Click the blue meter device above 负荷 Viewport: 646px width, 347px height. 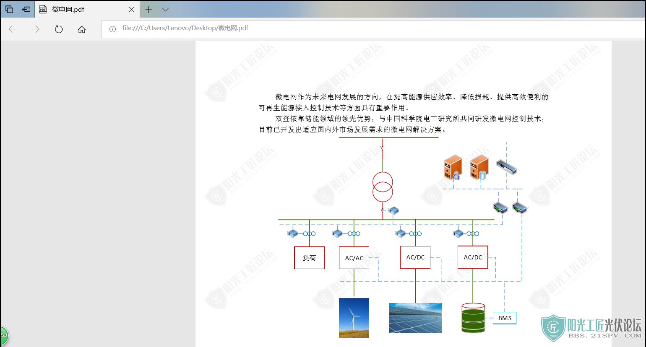tap(292, 233)
